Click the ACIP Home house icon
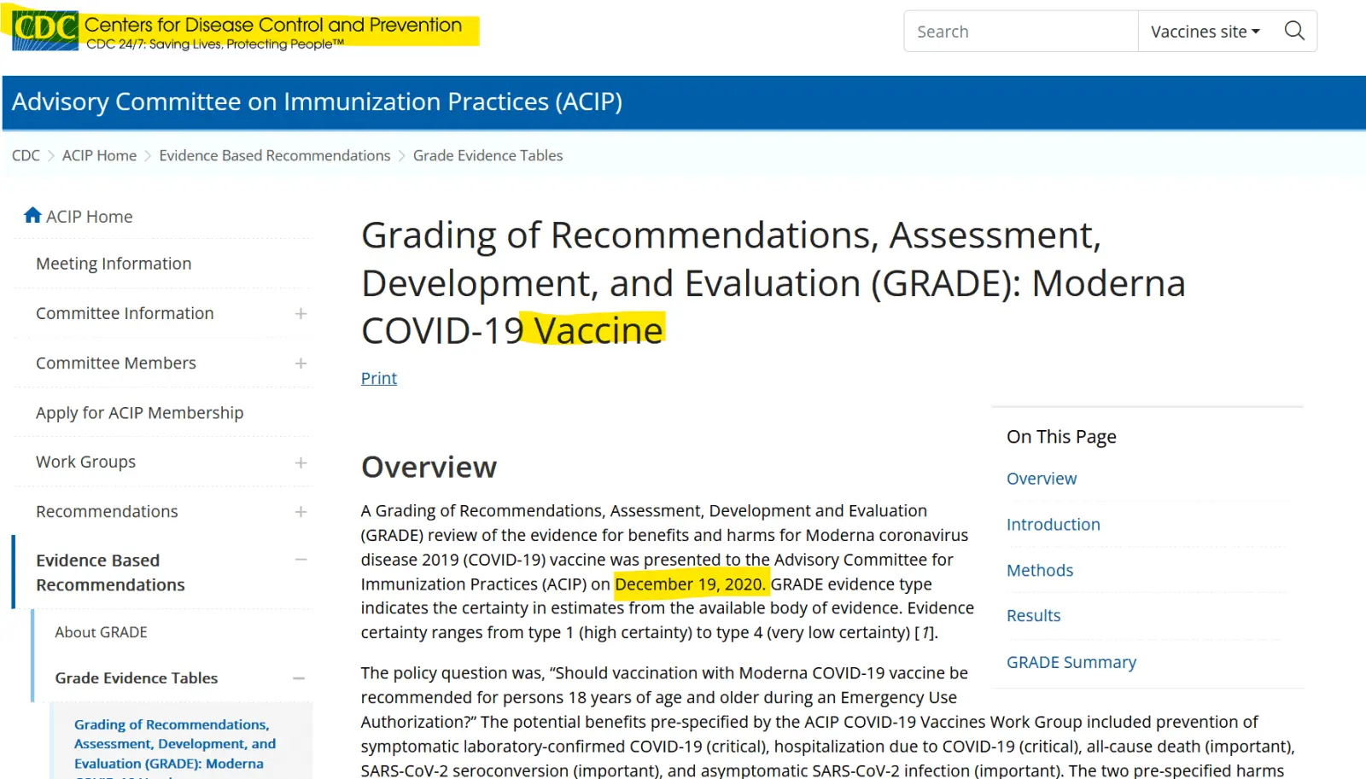 pos(32,216)
